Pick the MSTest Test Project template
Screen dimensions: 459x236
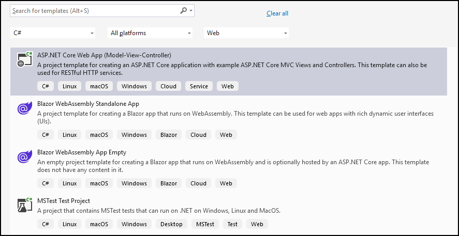point(64,201)
